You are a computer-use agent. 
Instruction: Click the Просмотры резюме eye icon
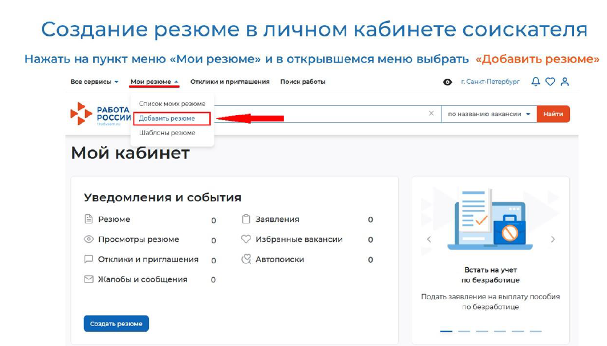tap(88, 239)
